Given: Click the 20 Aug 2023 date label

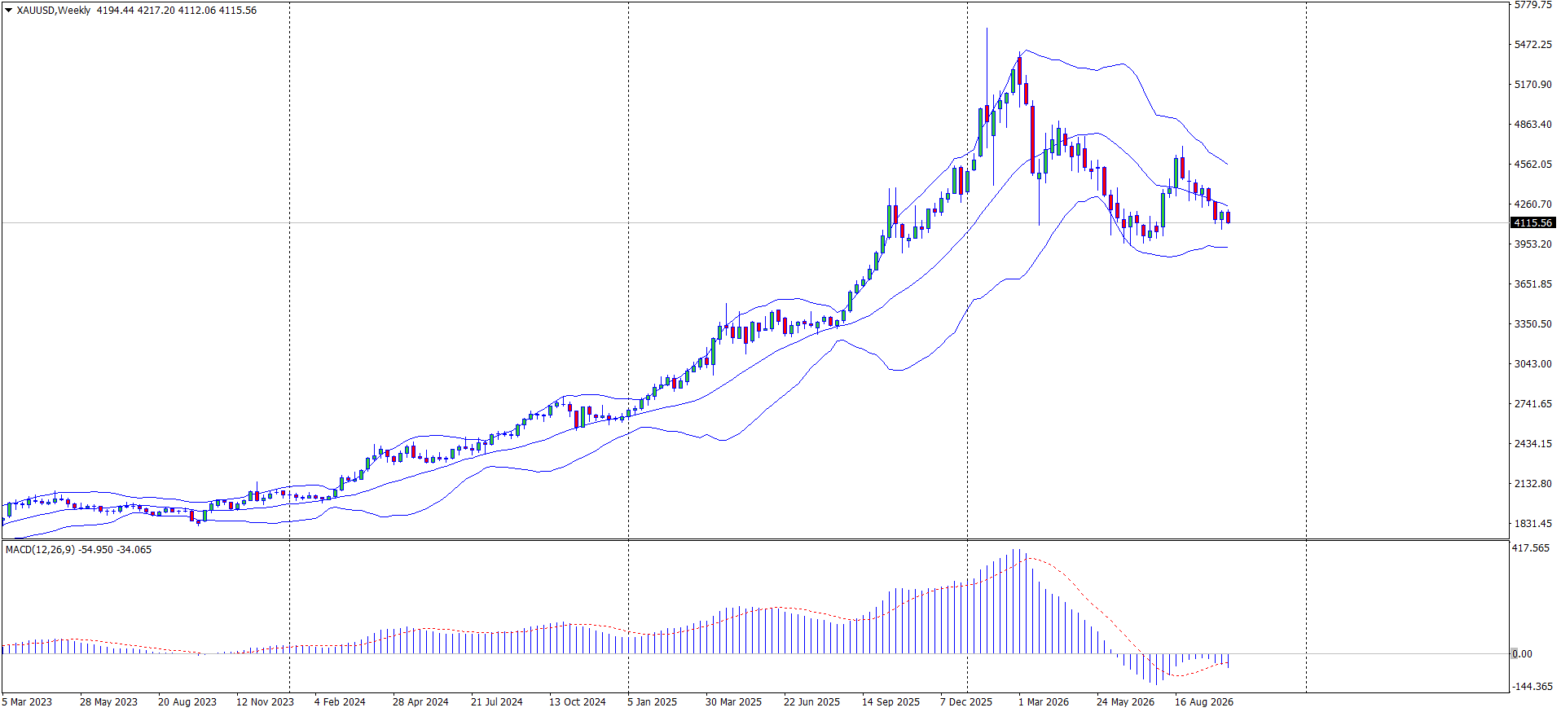Looking at the screenshot, I should coord(187,702).
